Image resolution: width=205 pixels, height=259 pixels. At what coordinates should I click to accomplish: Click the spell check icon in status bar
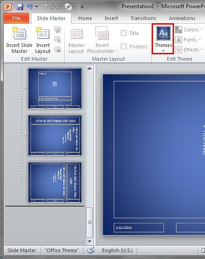(x=91, y=250)
